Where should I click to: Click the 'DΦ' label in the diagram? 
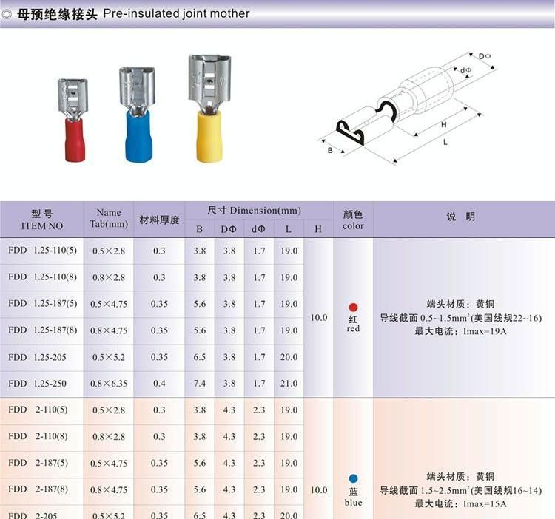coord(485,56)
